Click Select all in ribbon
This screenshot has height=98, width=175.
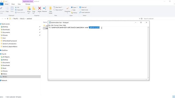pos(83,7)
